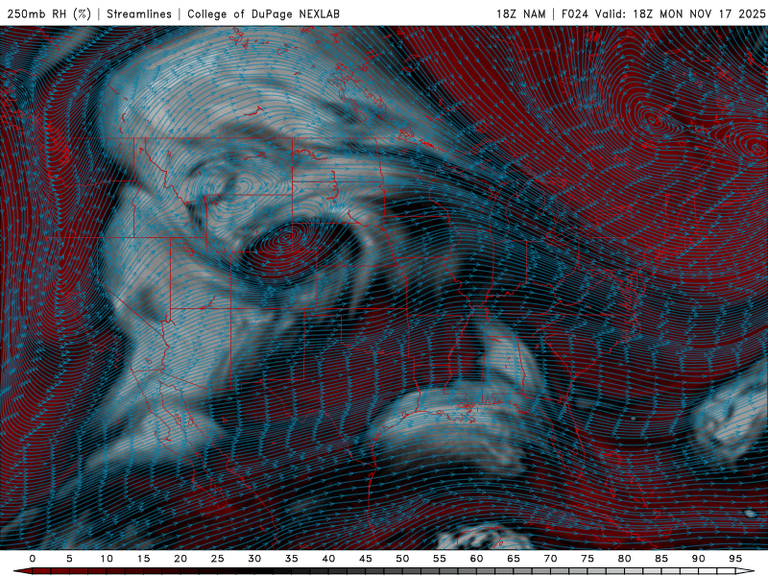The width and height of the screenshot is (768, 576).
Task: Click the 'MON NOV 17 2025' valid date
Action: pyautogui.click(x=712, y=13)
